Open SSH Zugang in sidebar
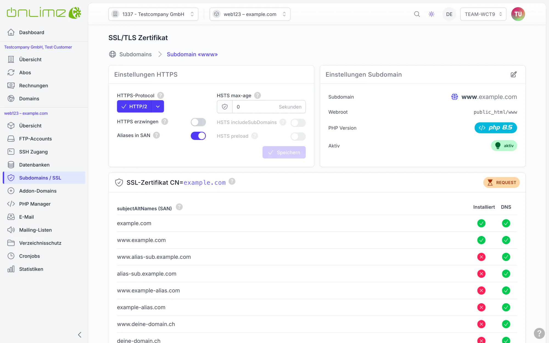This screenshot has height=343, width=549. [44, 152]
